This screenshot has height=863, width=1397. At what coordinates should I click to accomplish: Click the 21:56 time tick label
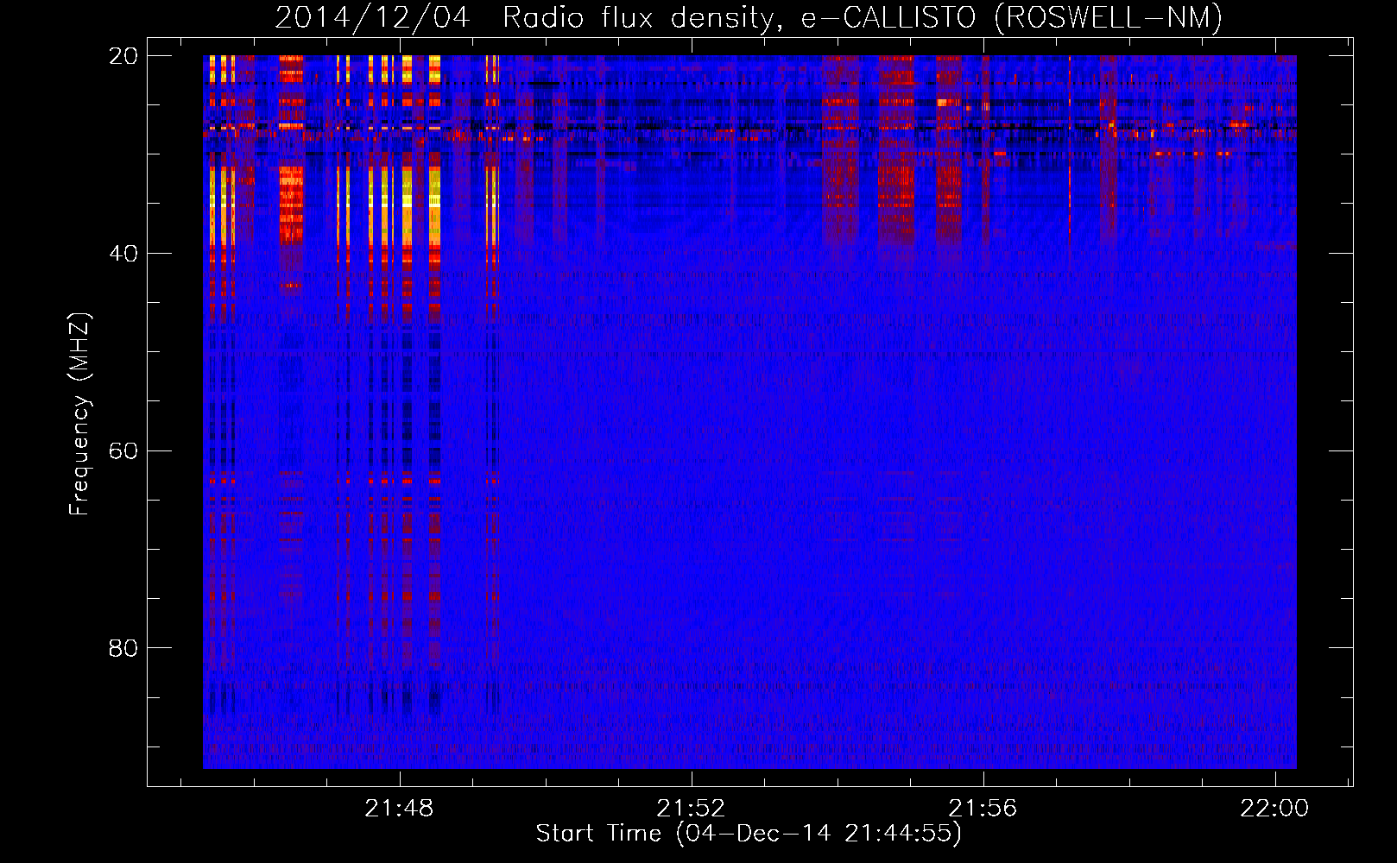coord(983,809)
